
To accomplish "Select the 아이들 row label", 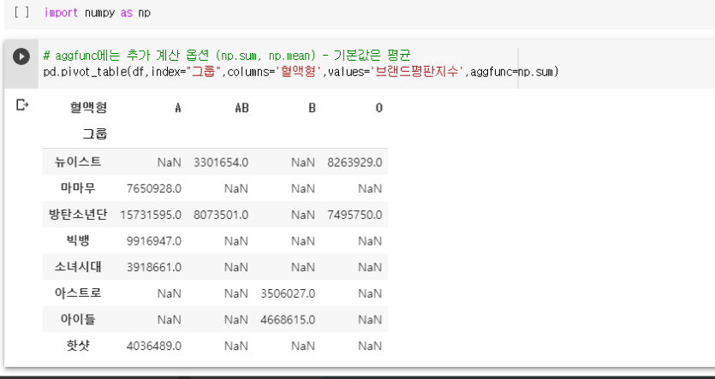I will (x=78, y=319).
